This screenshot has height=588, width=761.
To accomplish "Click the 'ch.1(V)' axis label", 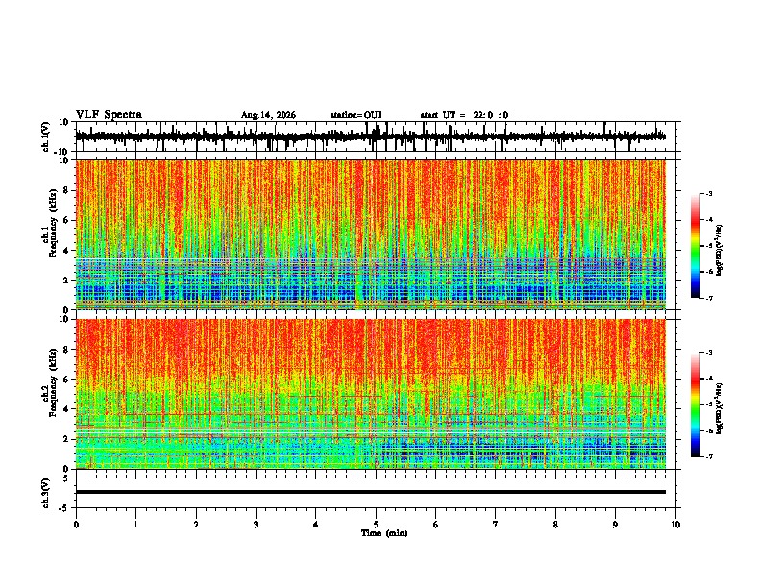I will (x=46, y=136).
